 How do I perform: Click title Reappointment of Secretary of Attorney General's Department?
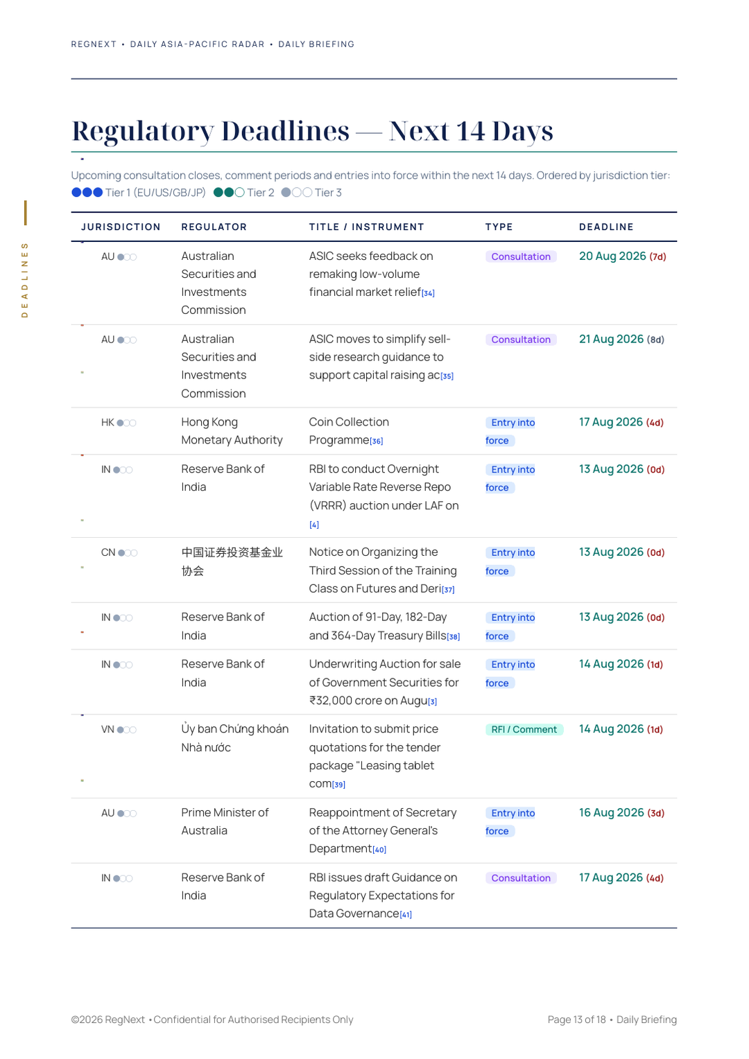pos(383,830)
